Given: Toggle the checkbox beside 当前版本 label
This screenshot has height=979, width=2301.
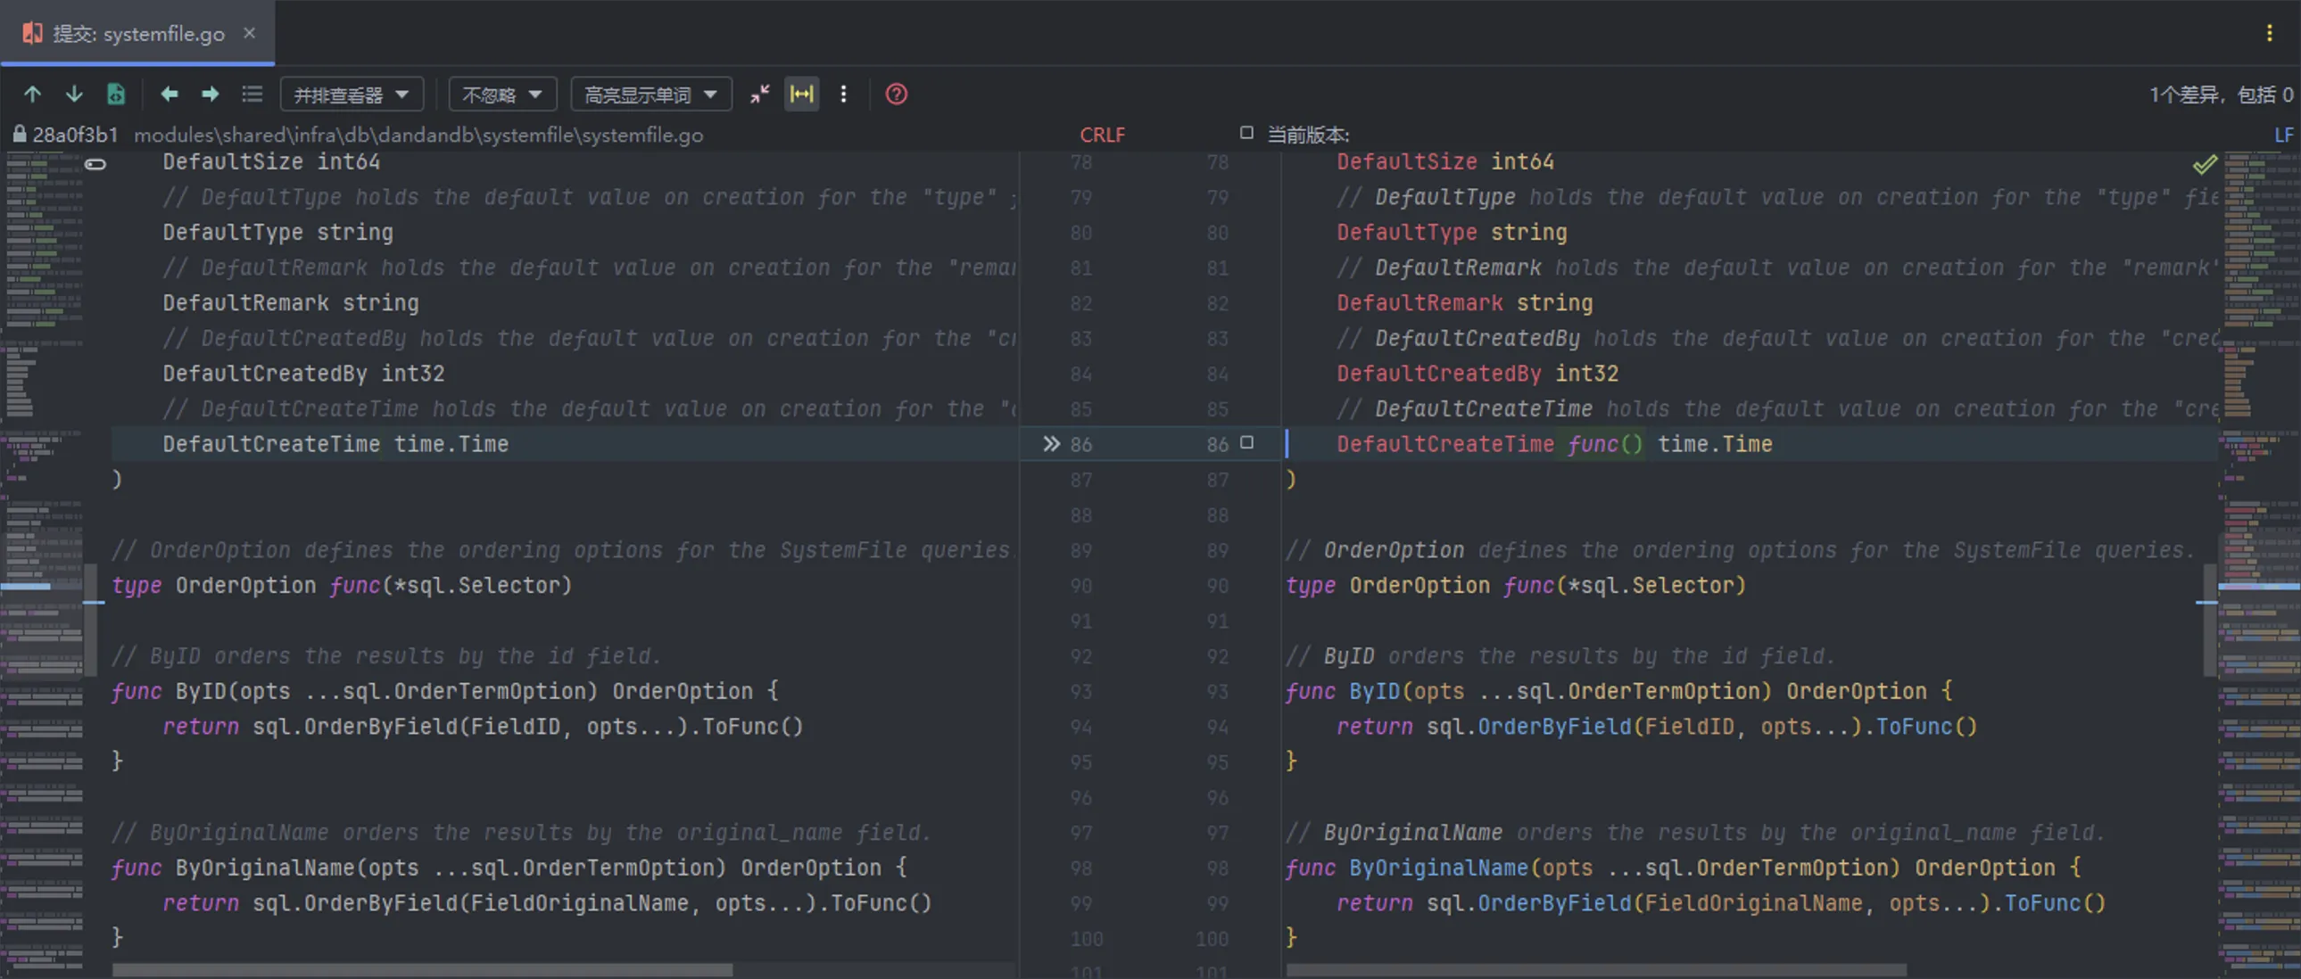Looking at the screenshot, I should coord(1247,133).
